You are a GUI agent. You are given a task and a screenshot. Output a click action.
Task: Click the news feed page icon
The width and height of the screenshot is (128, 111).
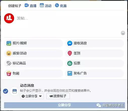pyautogui.click(x=15, y=91)
